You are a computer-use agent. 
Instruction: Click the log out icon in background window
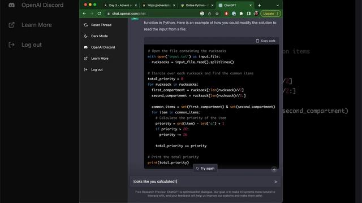(11, 45)
